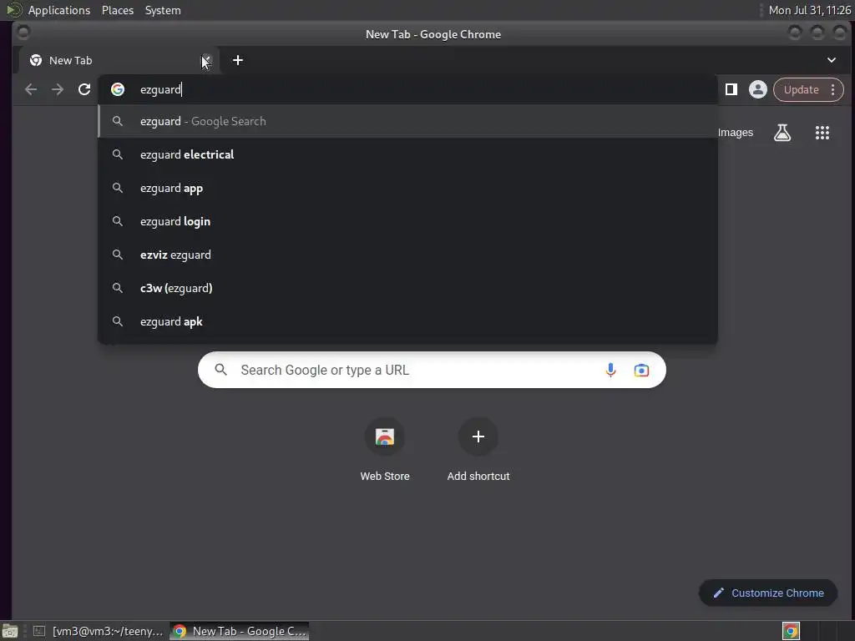
Task: Click the browser forward arrow
Action: coord(58,89)
